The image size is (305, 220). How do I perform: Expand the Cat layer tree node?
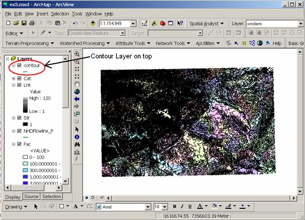coord(13,78)
